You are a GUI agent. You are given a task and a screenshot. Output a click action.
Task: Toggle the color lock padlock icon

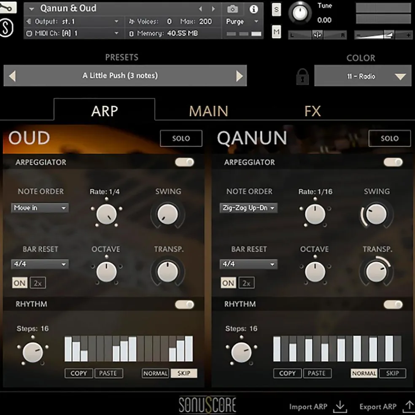coord(302,76)
